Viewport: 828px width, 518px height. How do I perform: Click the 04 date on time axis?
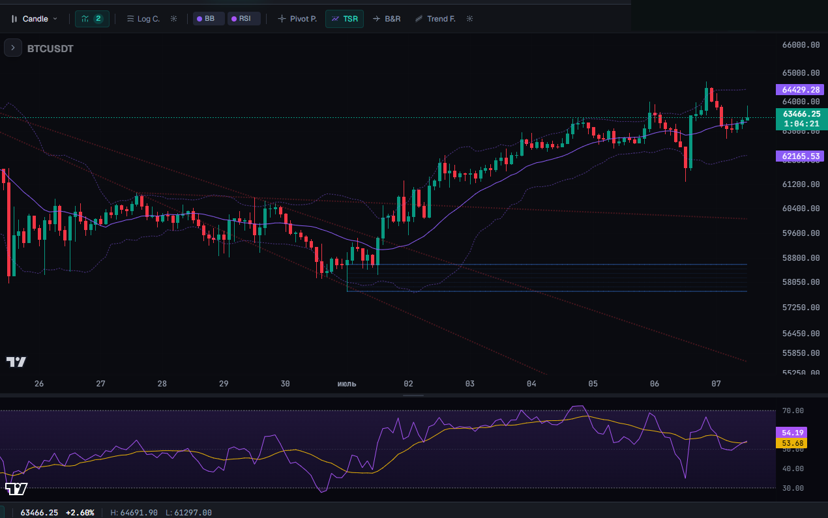point(531,384)
